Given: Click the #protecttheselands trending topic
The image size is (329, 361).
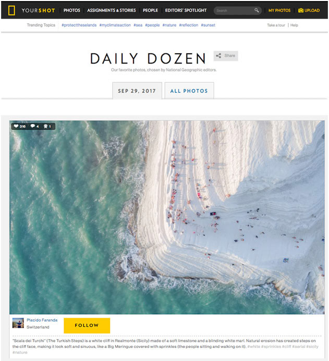Looking at the screenshot, I should [x=79, y=25].
